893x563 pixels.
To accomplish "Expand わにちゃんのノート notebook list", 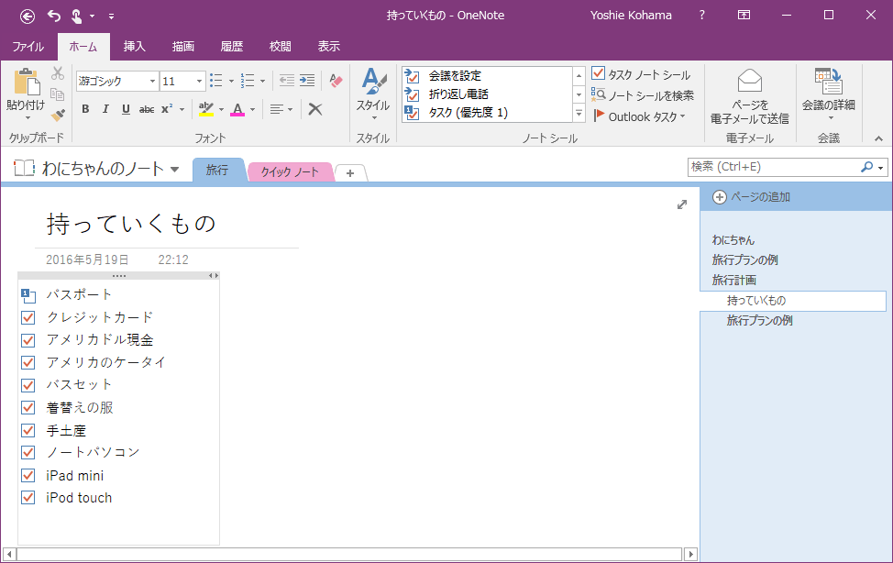I will 174,170.
